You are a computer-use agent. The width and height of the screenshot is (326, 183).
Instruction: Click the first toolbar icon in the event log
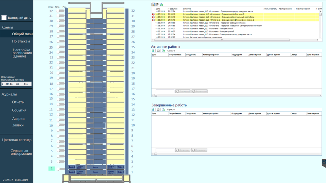(153, 4)
